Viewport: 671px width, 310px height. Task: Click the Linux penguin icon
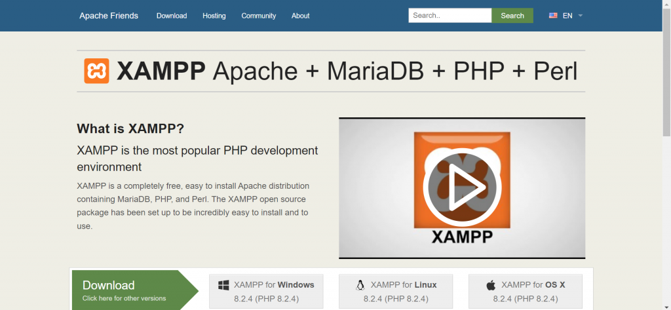pos(360,285)
